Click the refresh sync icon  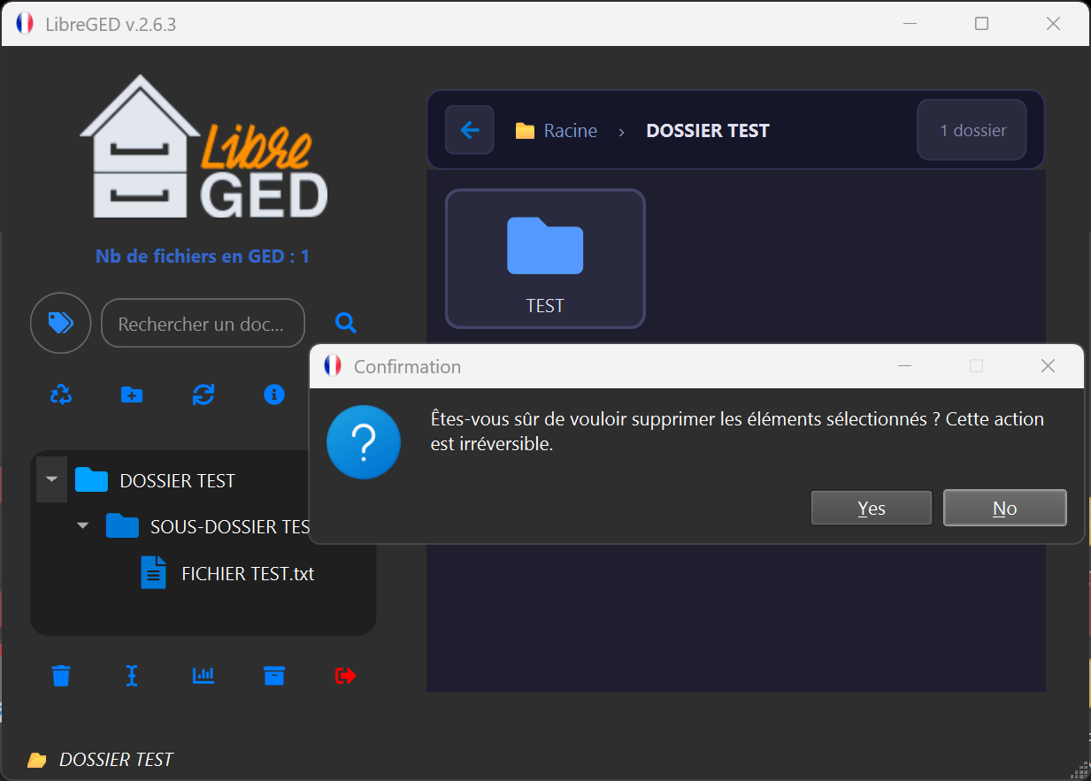pos(204,394)
